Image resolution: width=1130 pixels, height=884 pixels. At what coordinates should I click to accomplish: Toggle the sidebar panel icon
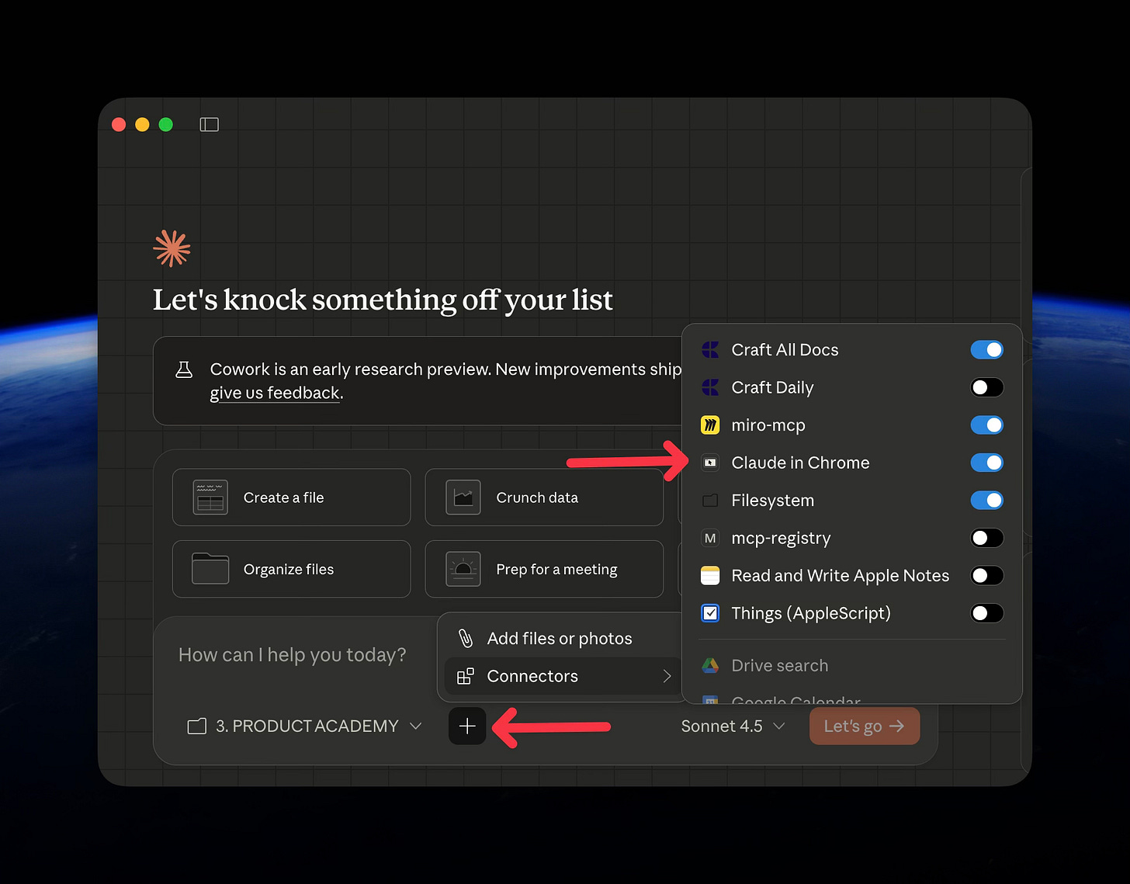click(209, 124)
